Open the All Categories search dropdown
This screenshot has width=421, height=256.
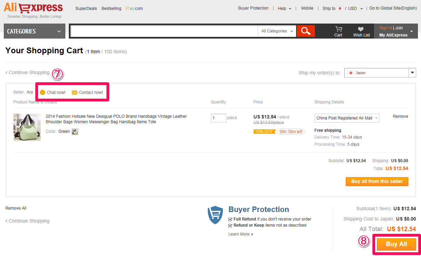click(x=277, y=31)
